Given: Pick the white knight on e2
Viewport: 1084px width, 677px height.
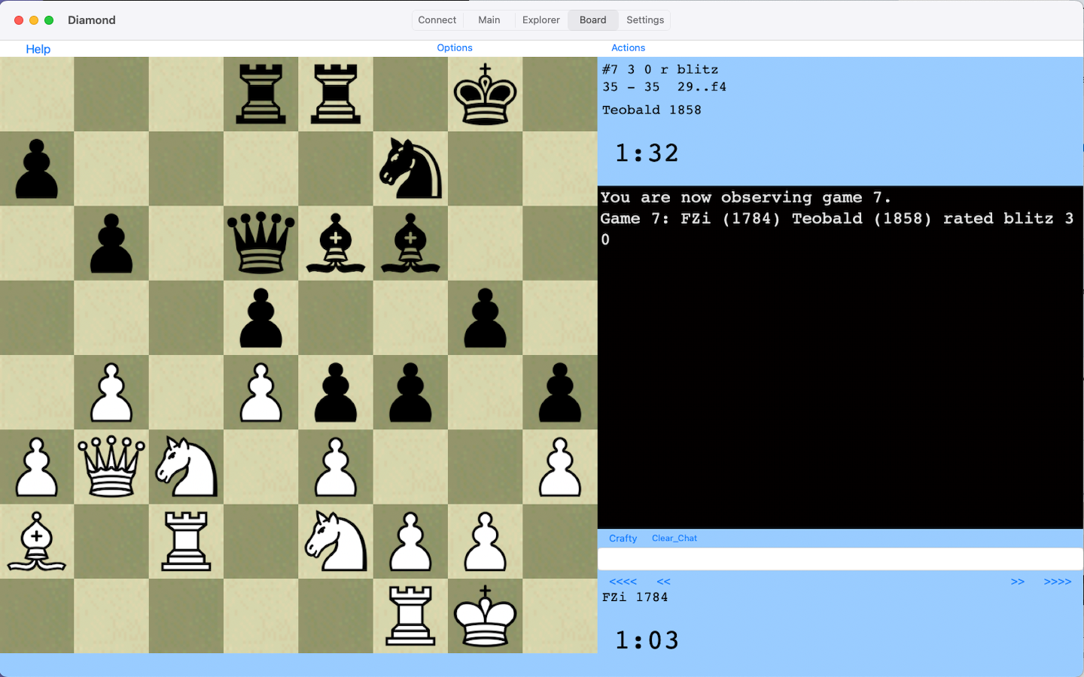Looking at the screenshot, I should pos(336,541).
